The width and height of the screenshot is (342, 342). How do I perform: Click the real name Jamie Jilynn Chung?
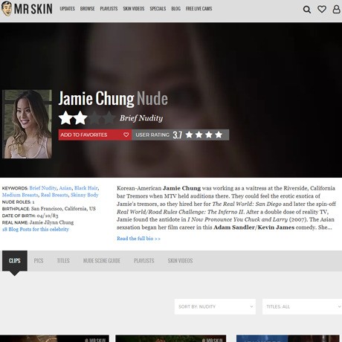pyautogui.click(x=51, y=222)
